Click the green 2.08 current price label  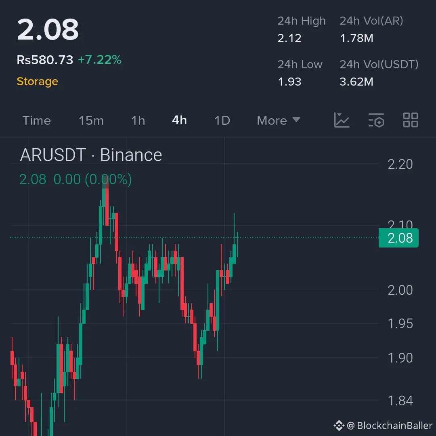398,238
